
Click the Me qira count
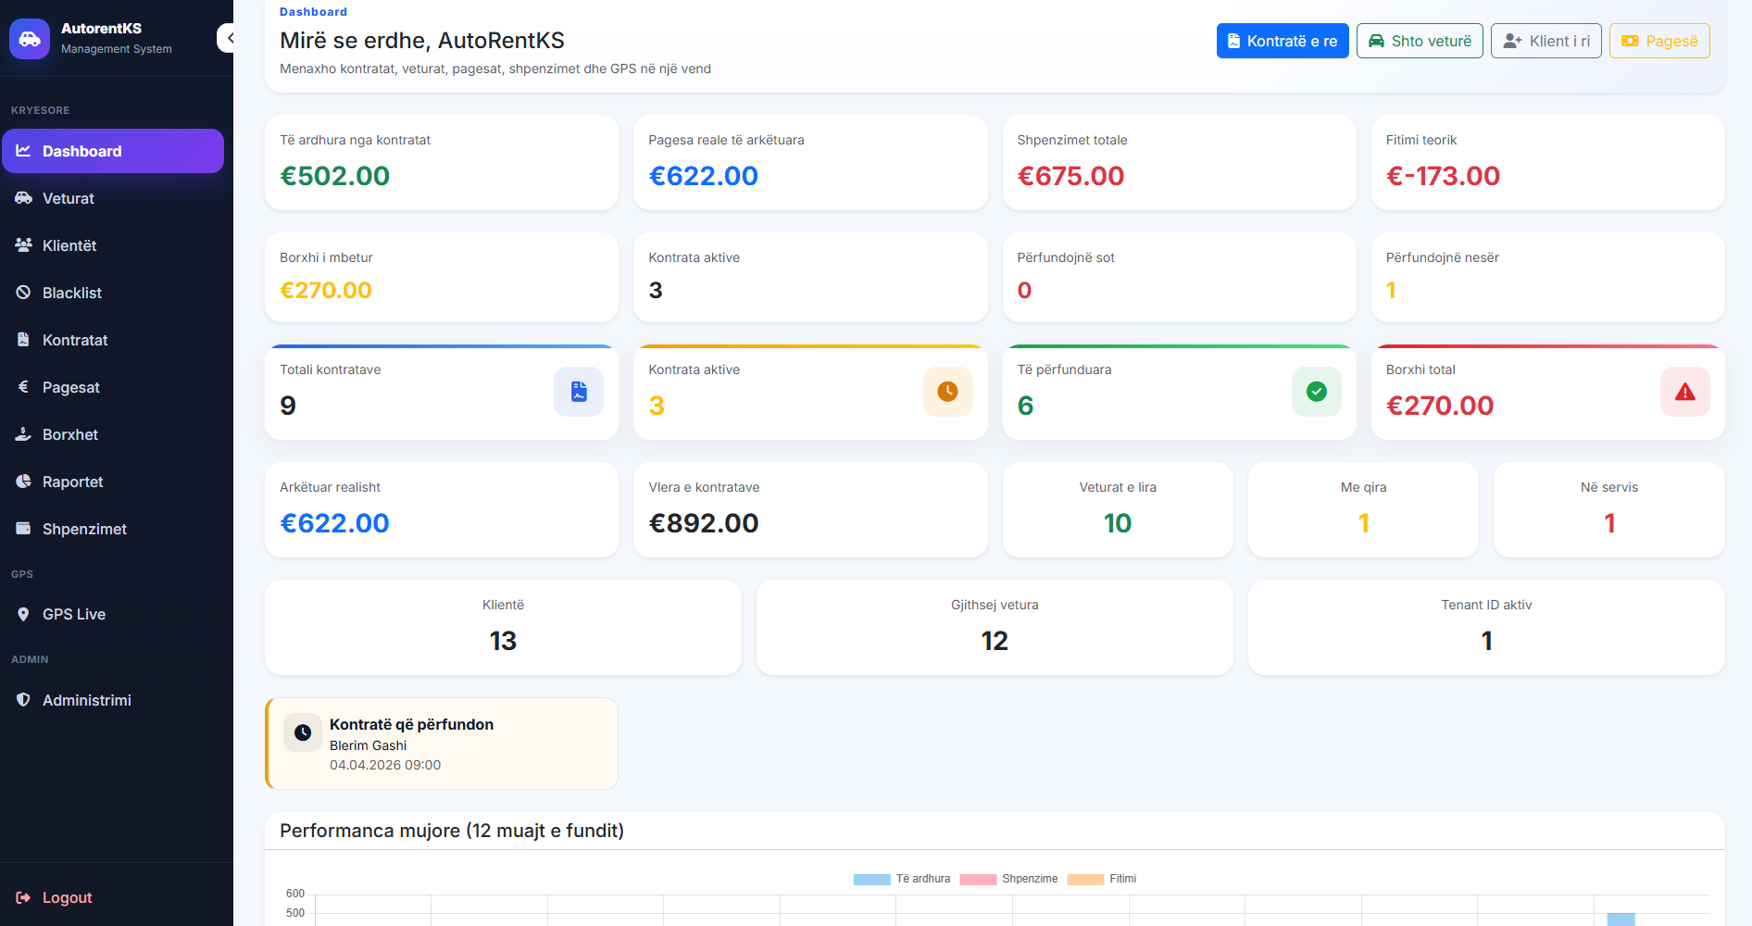[x=1363, y=523]
